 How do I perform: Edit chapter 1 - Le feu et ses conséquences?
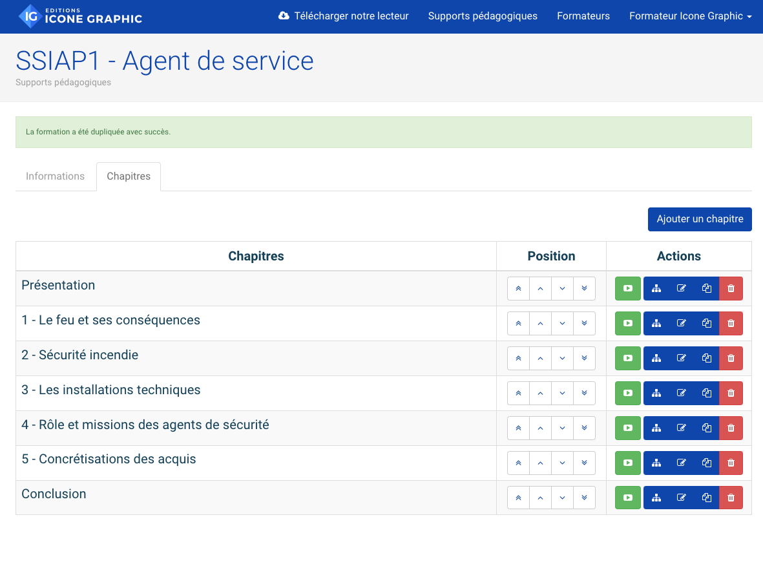(x=681, y=324)
